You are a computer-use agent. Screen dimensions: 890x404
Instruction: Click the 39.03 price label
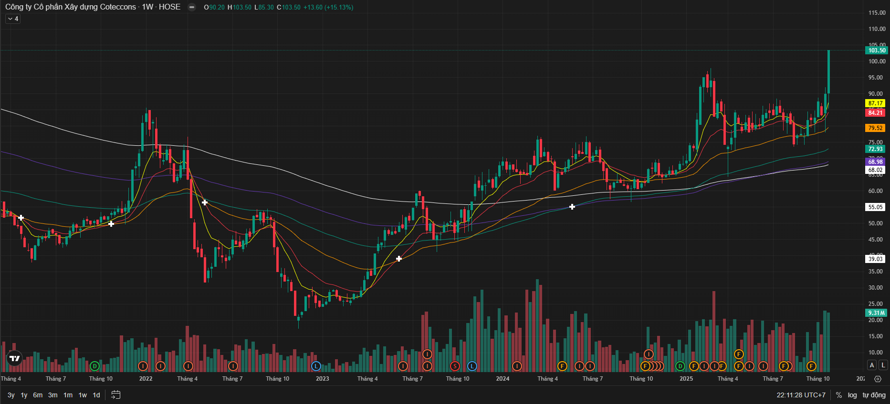click(x=875, y=259)
